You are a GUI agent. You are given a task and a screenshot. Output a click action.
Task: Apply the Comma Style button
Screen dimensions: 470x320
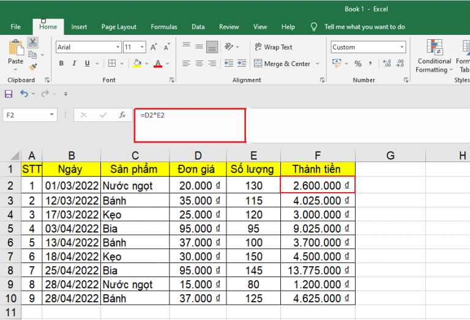(x=370, y=63)
